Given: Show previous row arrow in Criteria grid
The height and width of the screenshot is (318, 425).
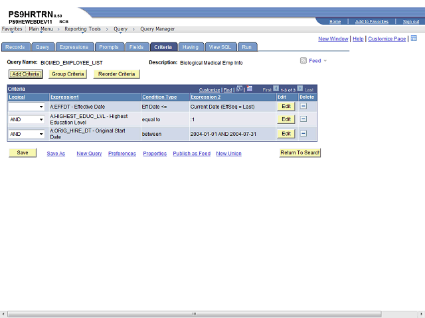Looking at the screenshot, I should (x=276, y=88).
